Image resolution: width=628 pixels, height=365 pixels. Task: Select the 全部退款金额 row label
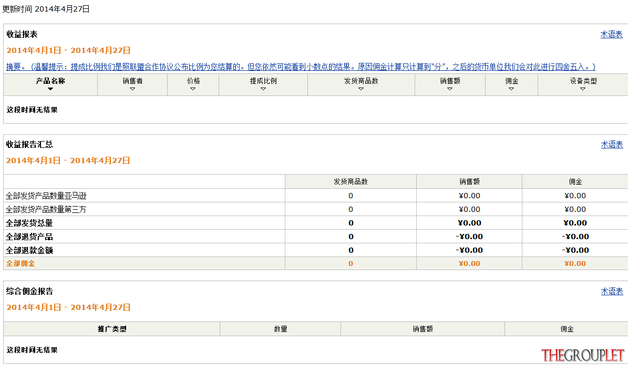click(29, 250)
